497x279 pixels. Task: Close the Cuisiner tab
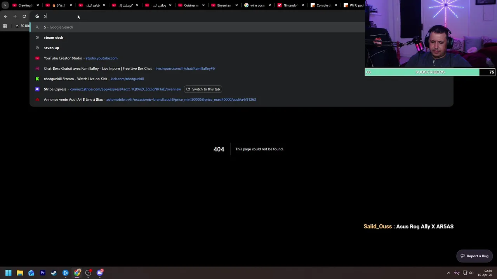point(203,5)
